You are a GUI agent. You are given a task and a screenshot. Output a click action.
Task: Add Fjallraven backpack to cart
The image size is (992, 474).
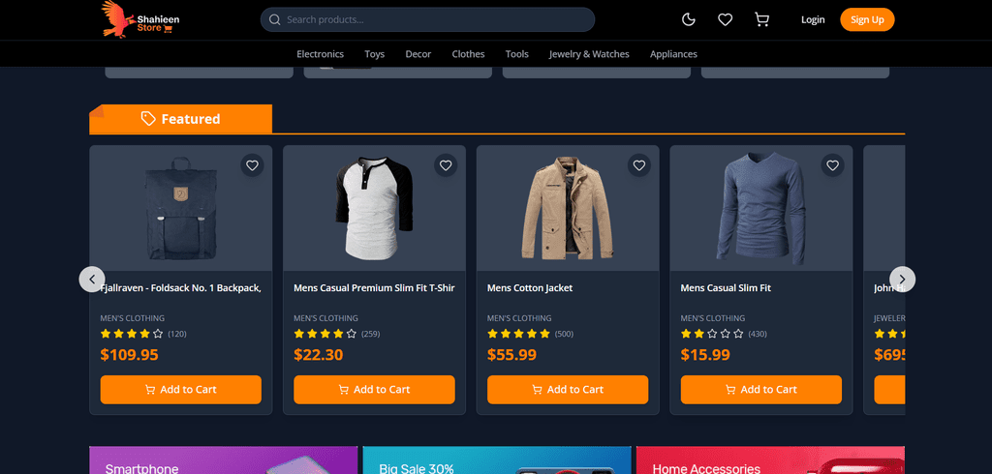[x=181, y=389]
